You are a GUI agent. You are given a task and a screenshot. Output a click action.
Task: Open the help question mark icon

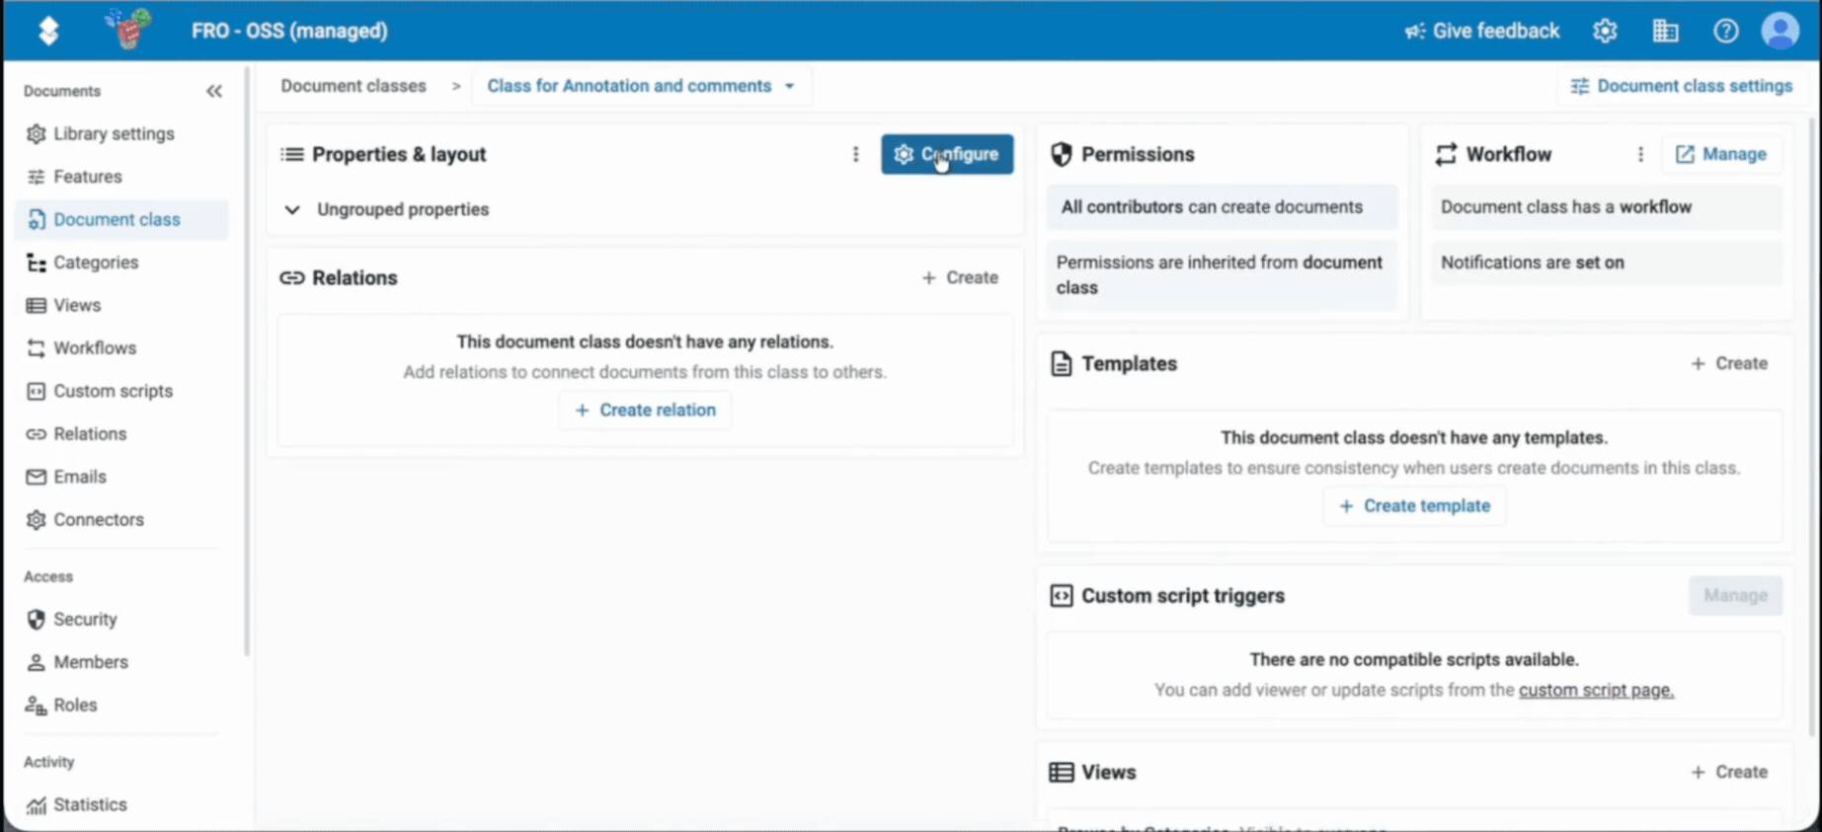click(x=1725, y=31)
